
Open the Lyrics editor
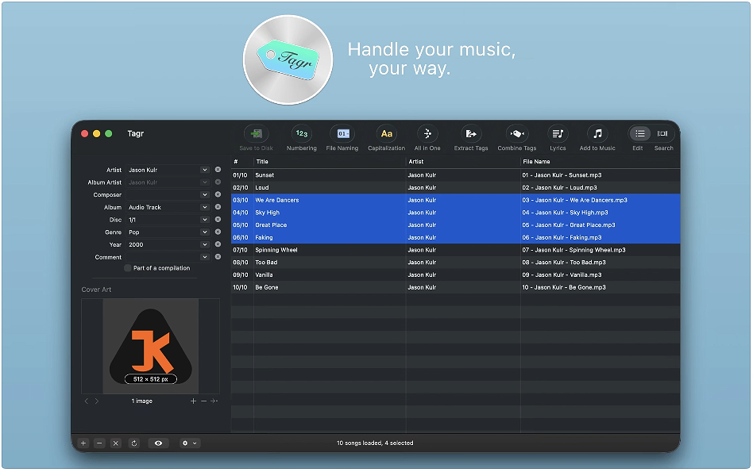click(558, 133)
